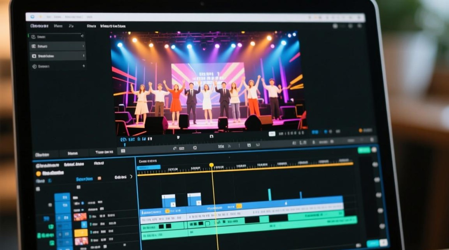Viewport: 449px width, 250px height.
Task: Click the small list icon beside the panel tabs above the timeline
Action: (x=123, y=151)
